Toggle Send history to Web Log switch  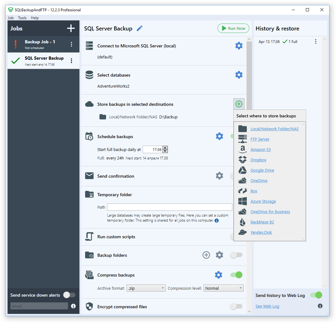316,295
